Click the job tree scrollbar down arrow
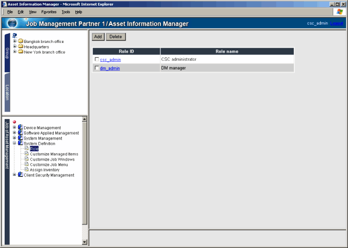 coord(85,241)
